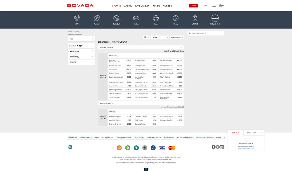The image size is (292, 171).
Task: Switch to the Casino tab
Action: pyautogui.click(x=128, y=6)
